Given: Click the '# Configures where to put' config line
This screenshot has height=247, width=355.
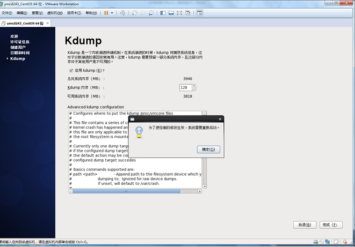Looking at the screenshot, I should [121, 113].
